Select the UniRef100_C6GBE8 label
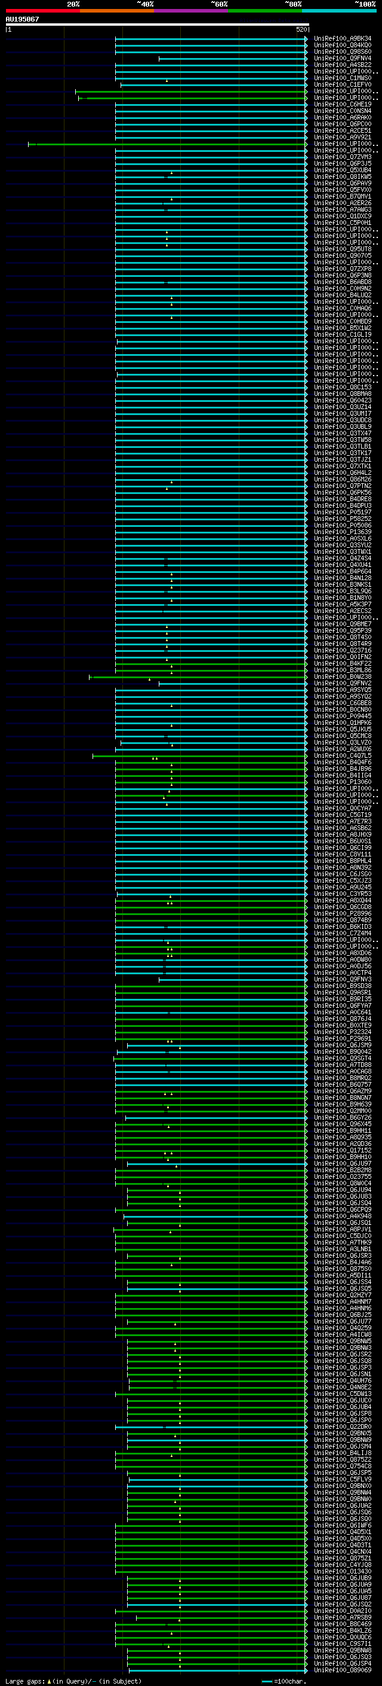The width and height of the screenshot is (382, 1686). [x=343, y=703]
